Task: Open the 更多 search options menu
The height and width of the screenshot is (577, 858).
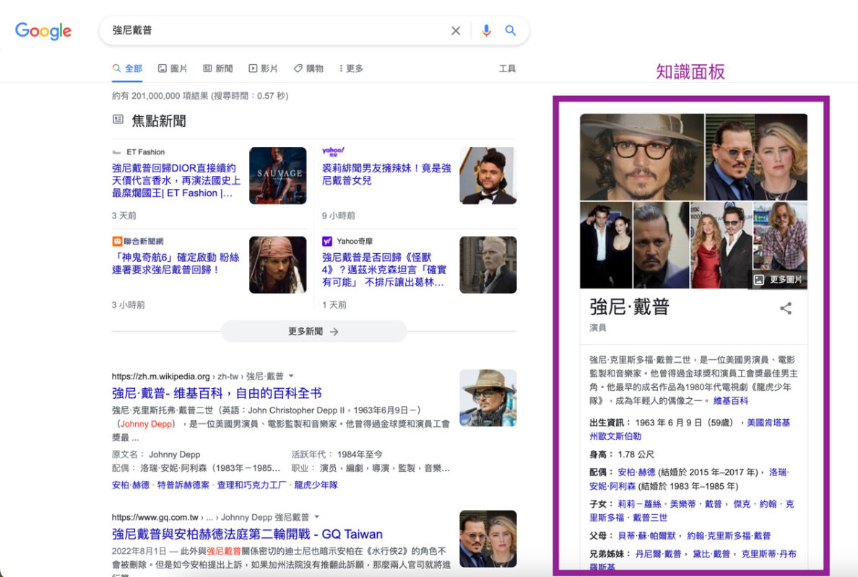Action: (351, 69)
